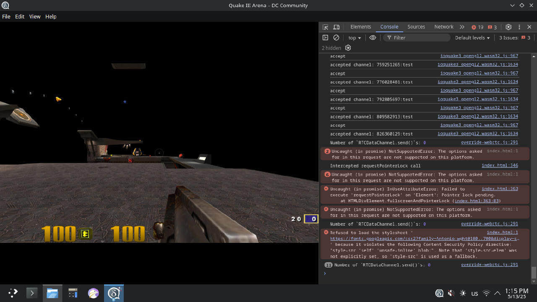Open console settings gear beside '2 hidden'
The width and height of the screenshot is (537, 302).
point(348,48)
